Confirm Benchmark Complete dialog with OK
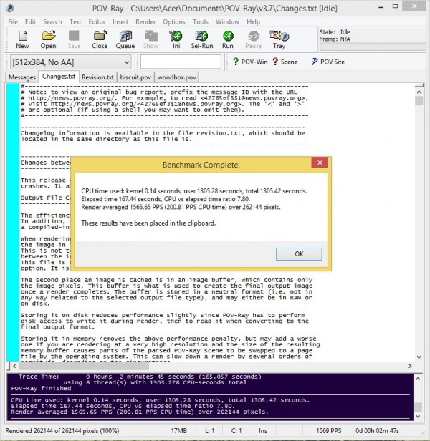The height and width of the screenshot is (441, 430). click(299, 254)
